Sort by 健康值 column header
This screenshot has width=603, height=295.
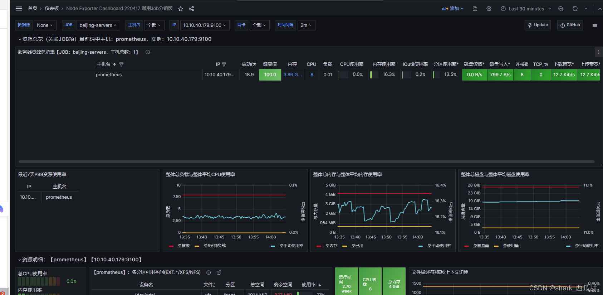pyautogui.click(x=270, y=64)
